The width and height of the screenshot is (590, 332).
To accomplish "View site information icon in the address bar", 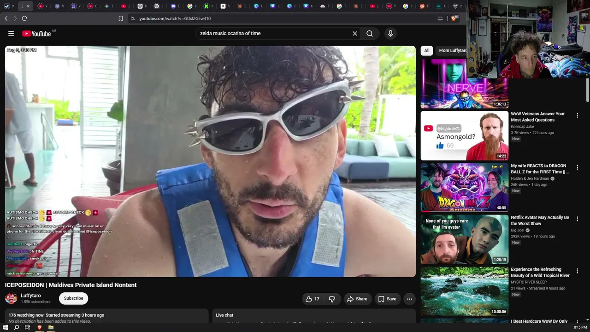I will (x=133, y=18).
